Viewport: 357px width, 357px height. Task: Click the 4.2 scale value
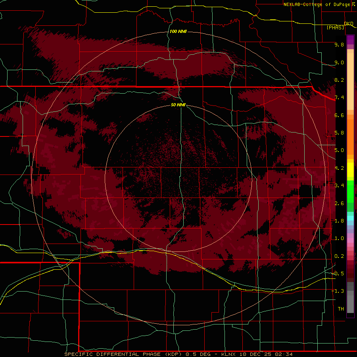coord(339,168)
